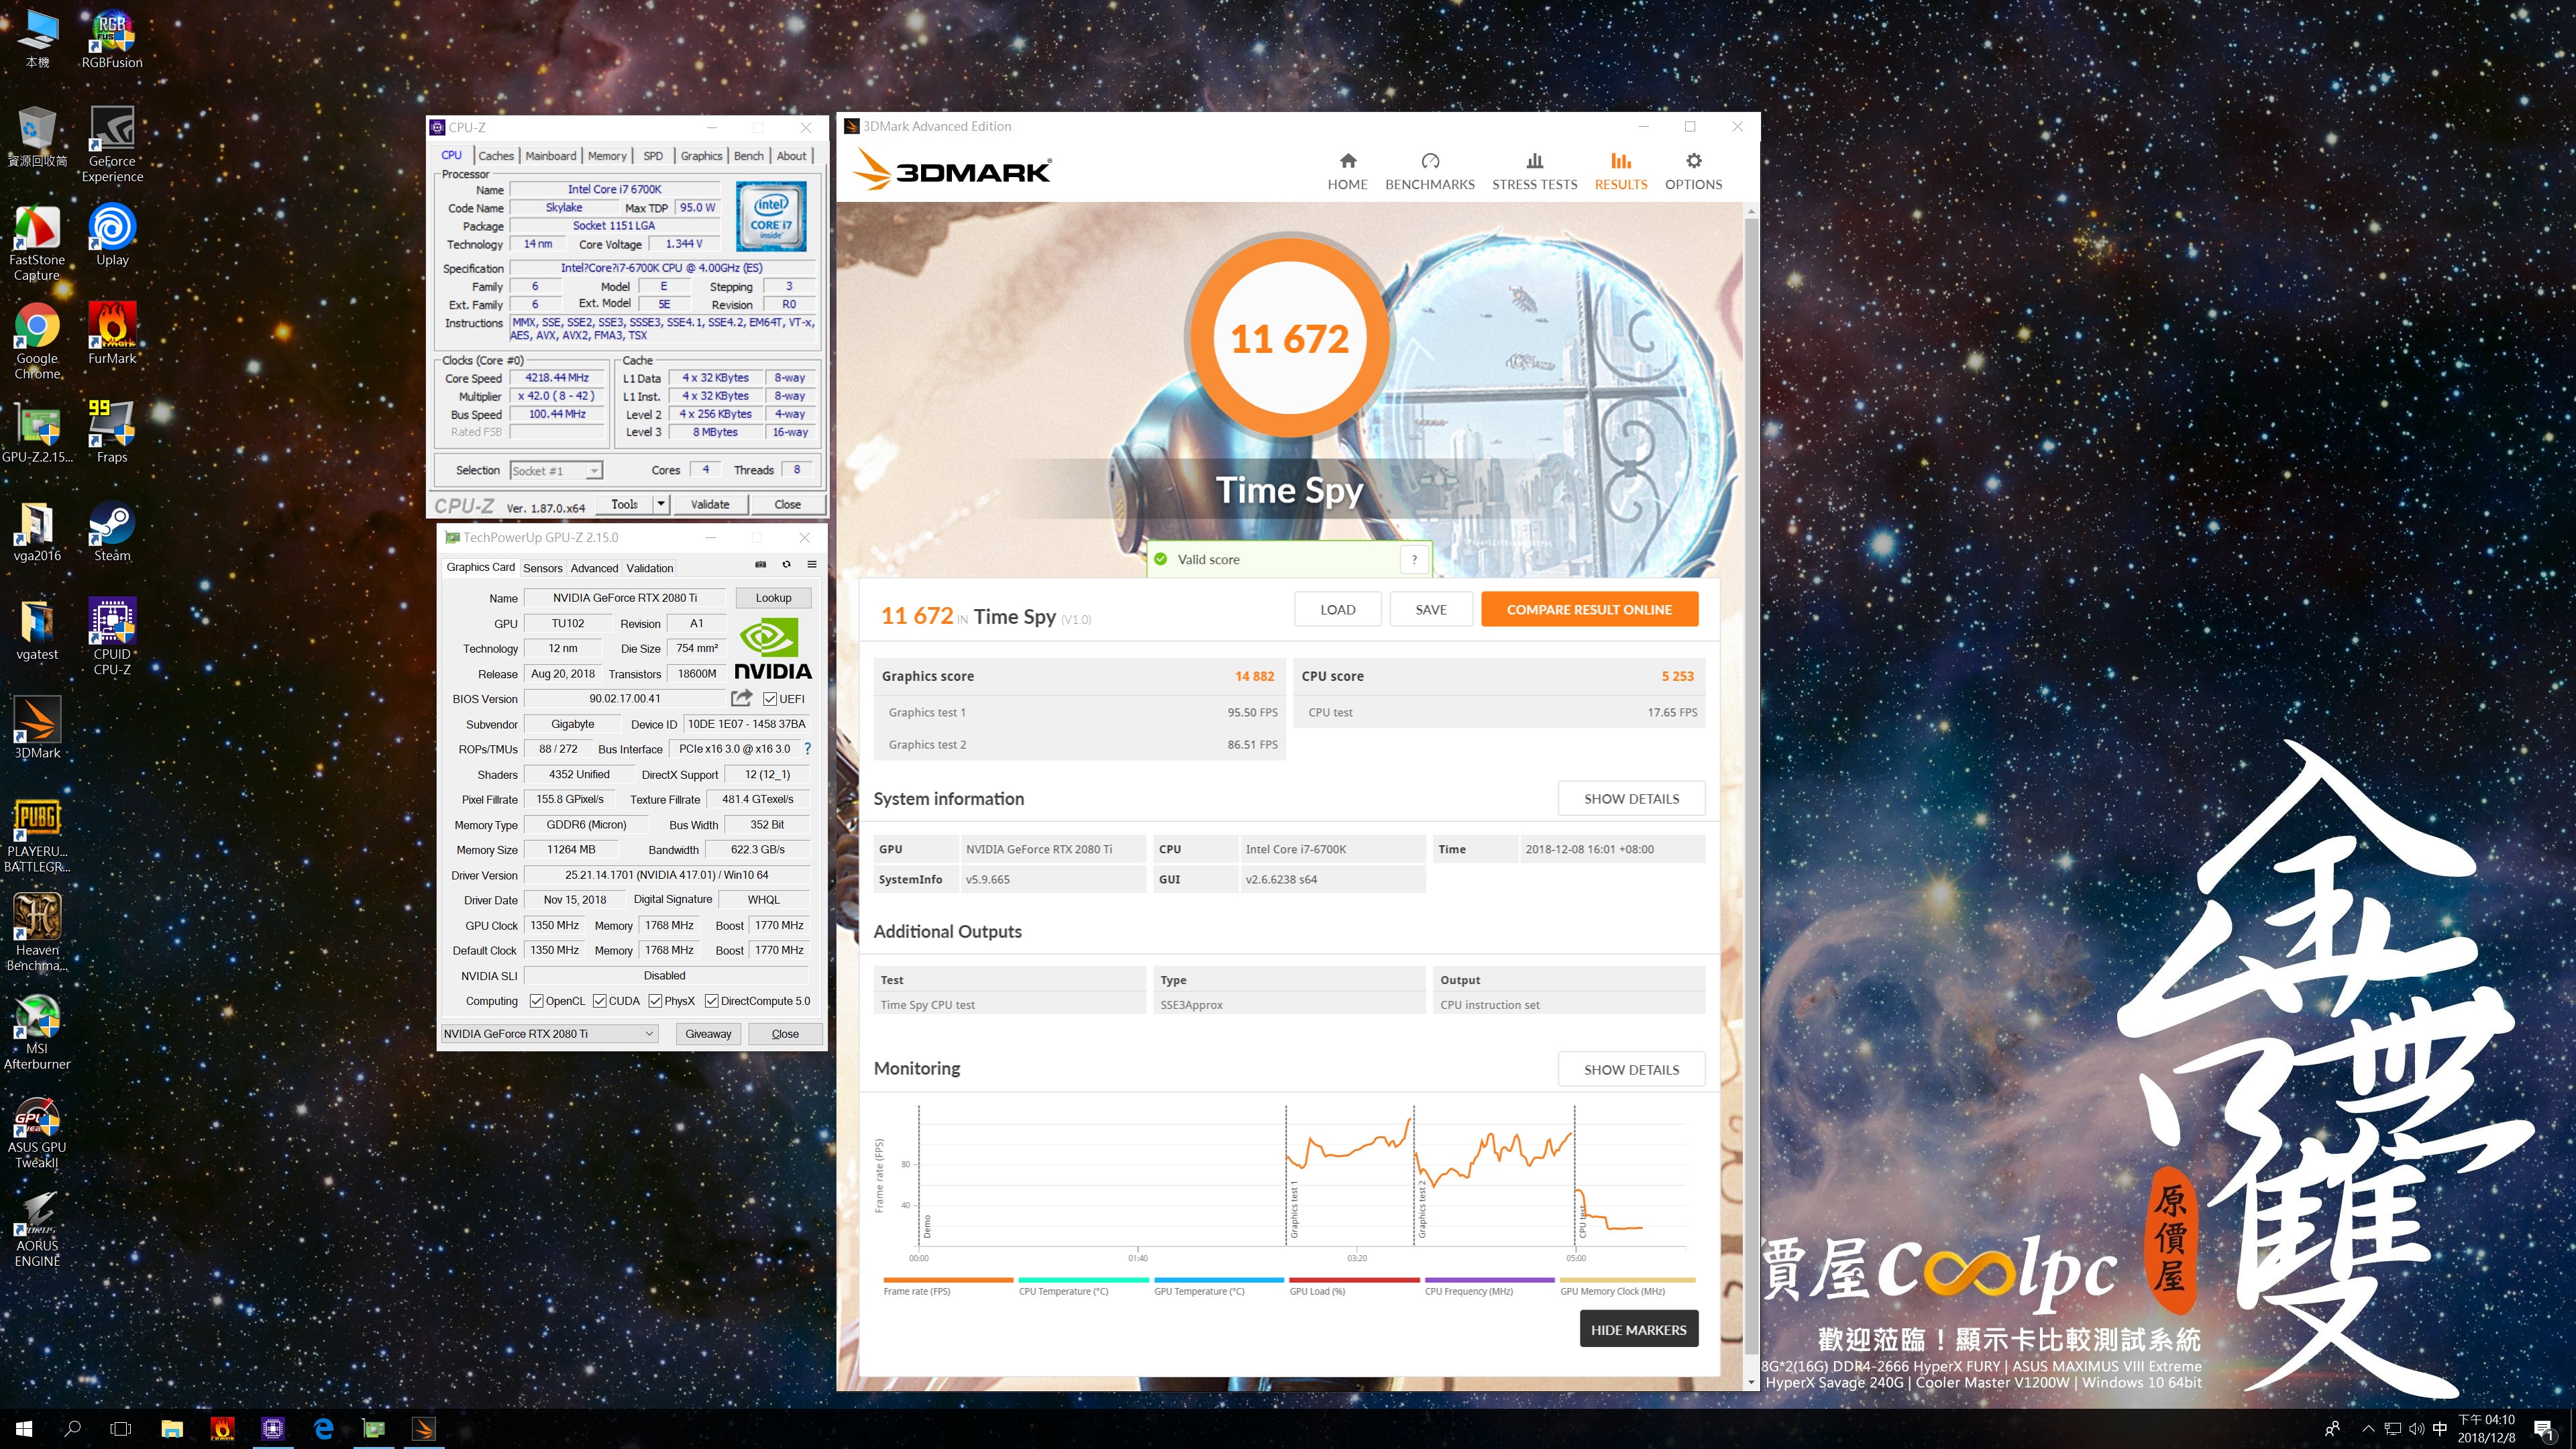Launch Uplay desktop icon
Screen dimensions: 2576x1449
[x=112, y=235]
